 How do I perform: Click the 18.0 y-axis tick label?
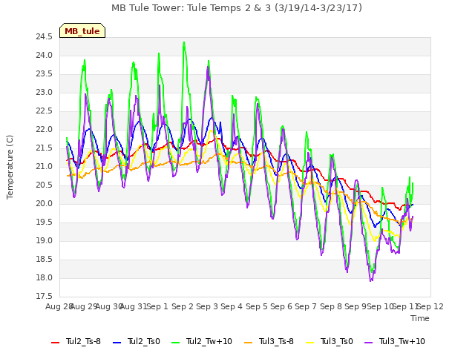coord(45,277)
